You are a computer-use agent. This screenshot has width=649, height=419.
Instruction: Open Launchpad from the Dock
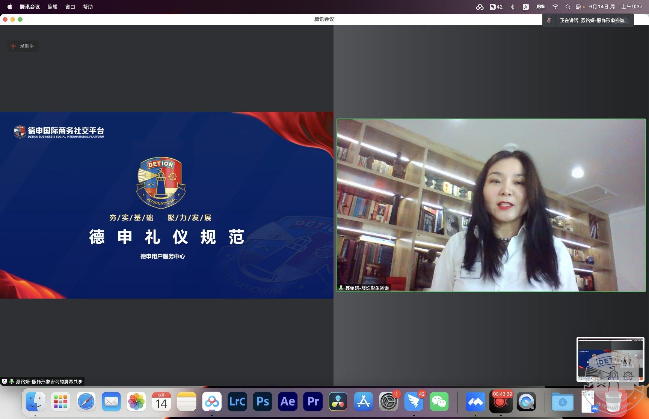coord(60,402)
